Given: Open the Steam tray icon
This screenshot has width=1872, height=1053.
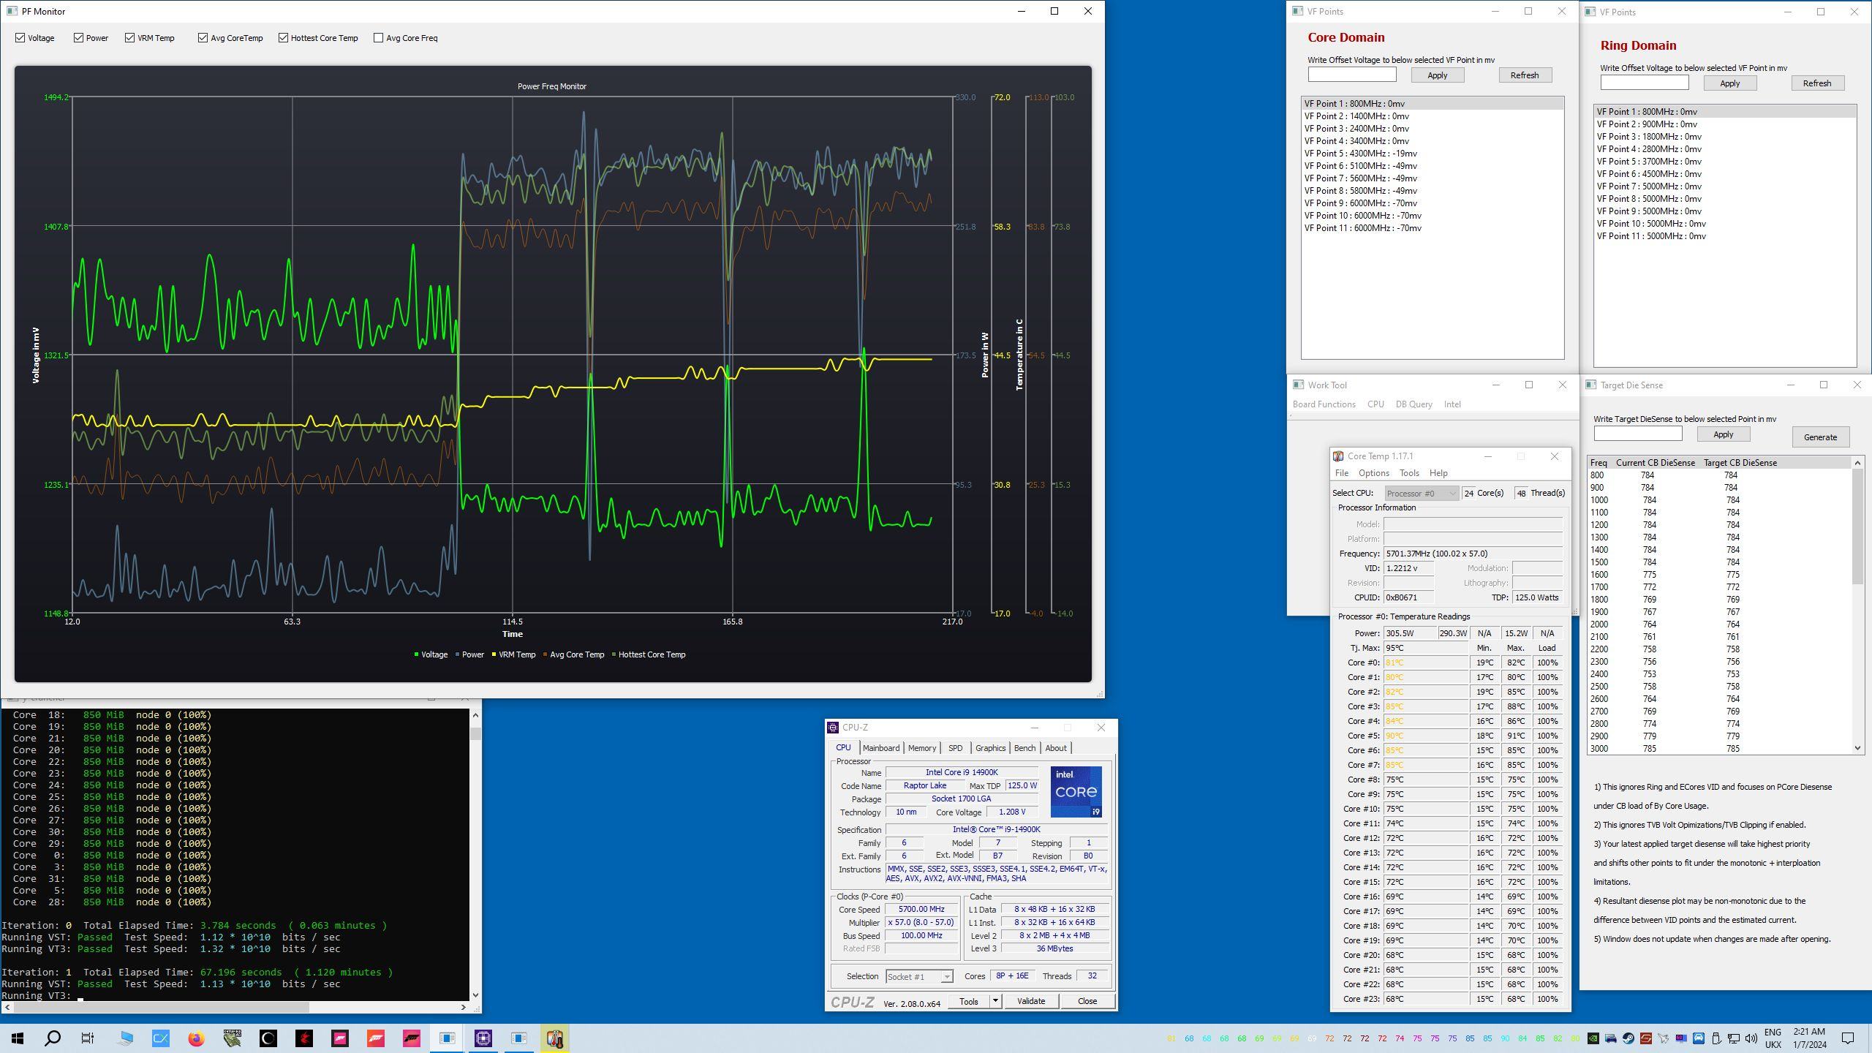Looking at the screenshot, I should click(1628, 1038).
